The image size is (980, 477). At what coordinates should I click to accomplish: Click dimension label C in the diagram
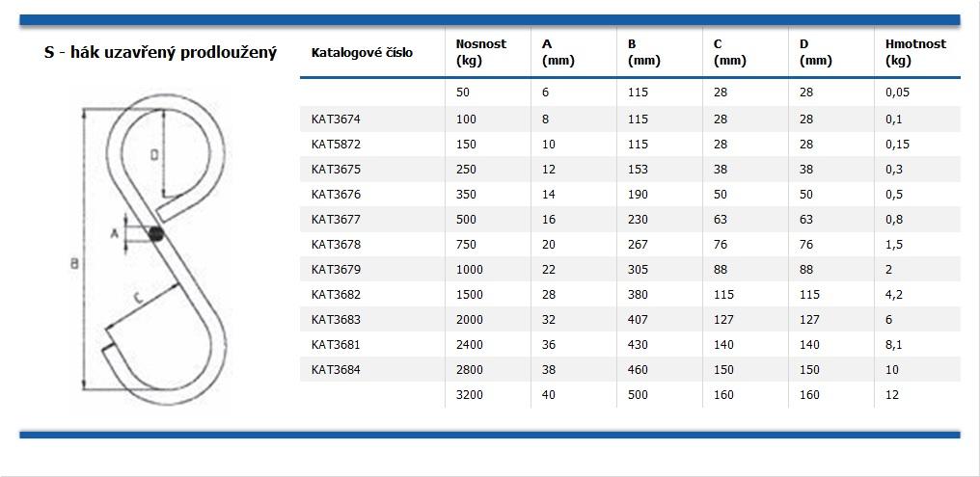pyautogui.click(x=138, y=301)
